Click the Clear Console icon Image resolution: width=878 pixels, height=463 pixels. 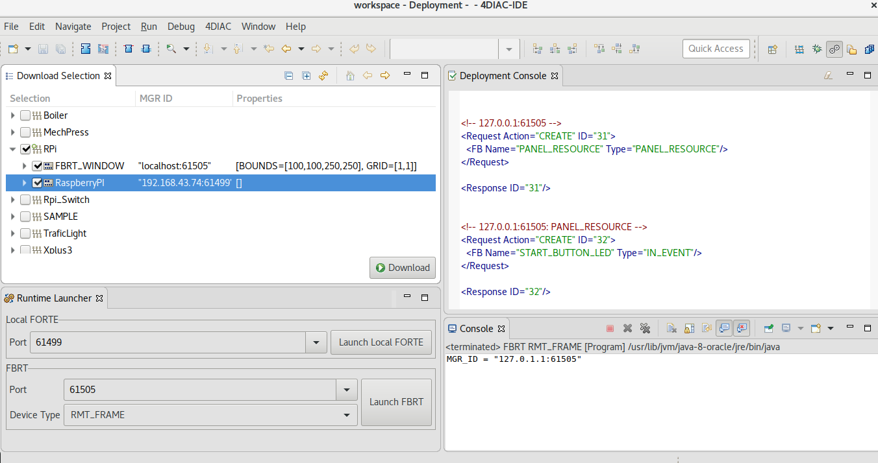click(x=672, y=329)
